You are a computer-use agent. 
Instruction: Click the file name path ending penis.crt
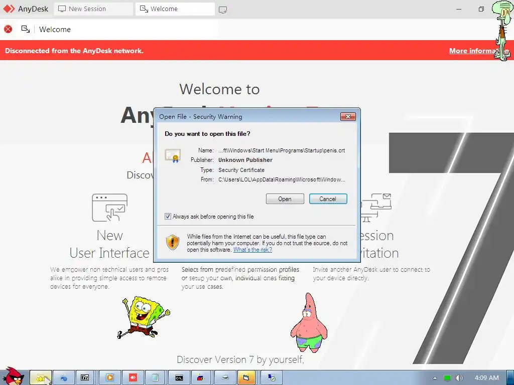pyautogui.click(x=282, y=150)
